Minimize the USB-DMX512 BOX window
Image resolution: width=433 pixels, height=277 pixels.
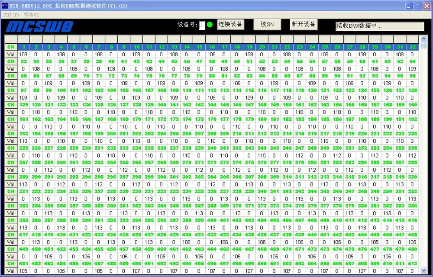pos(409,6)
